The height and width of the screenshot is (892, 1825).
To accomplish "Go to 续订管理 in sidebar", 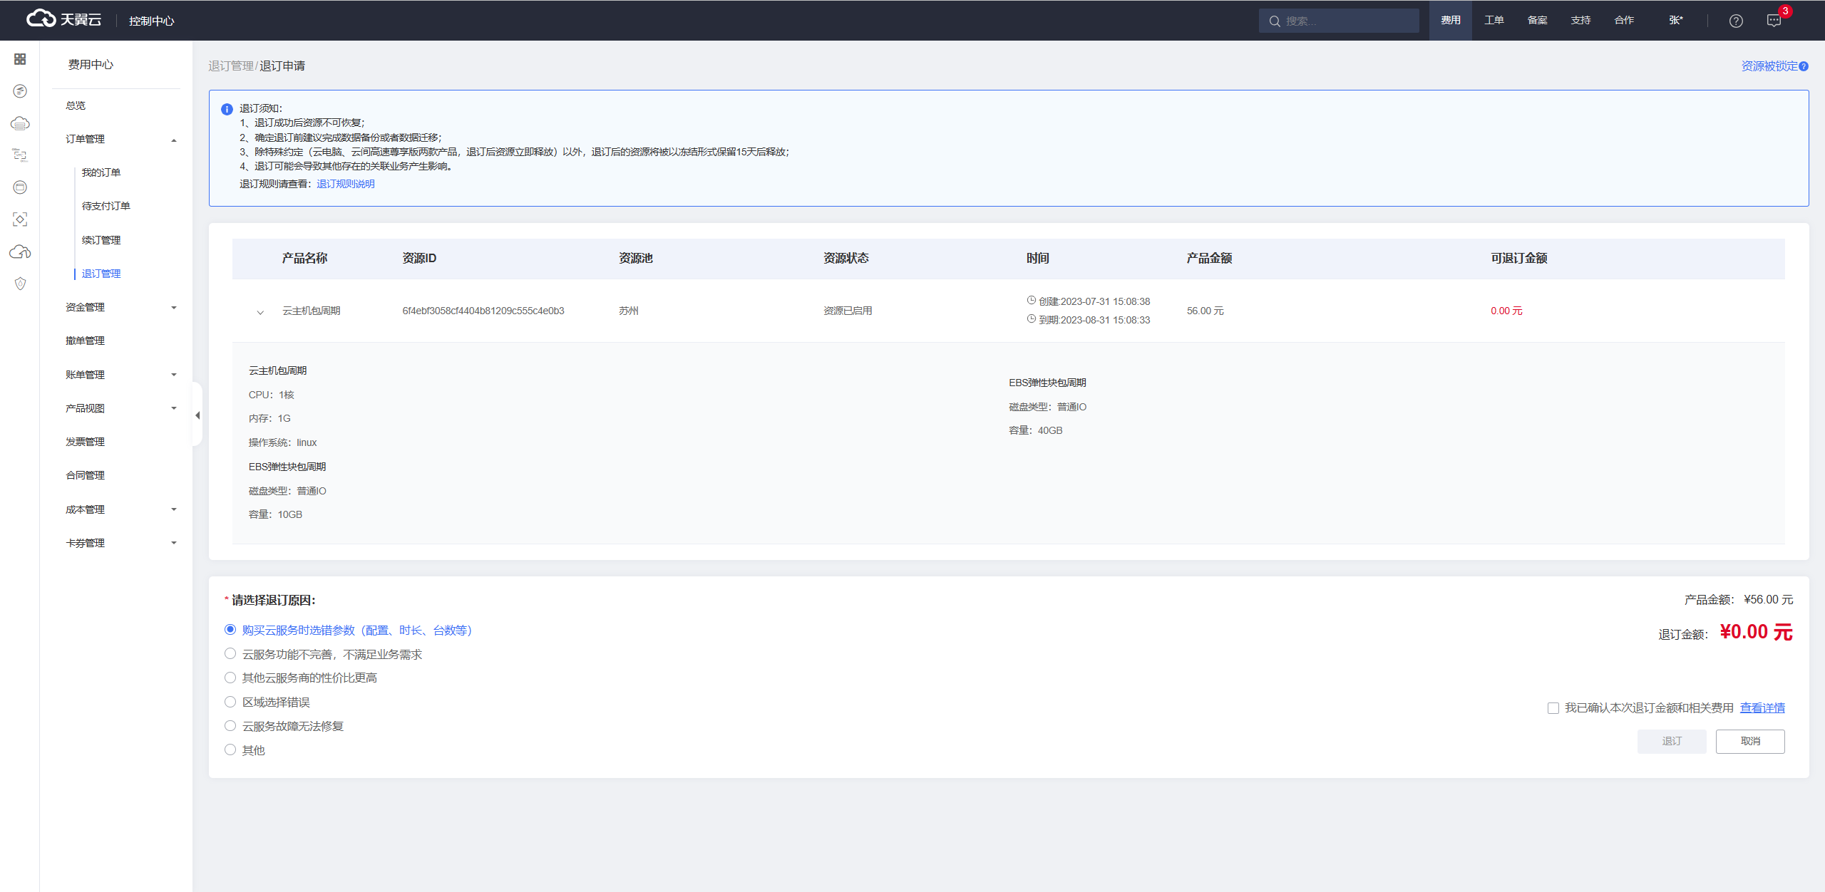I will 101,240.
